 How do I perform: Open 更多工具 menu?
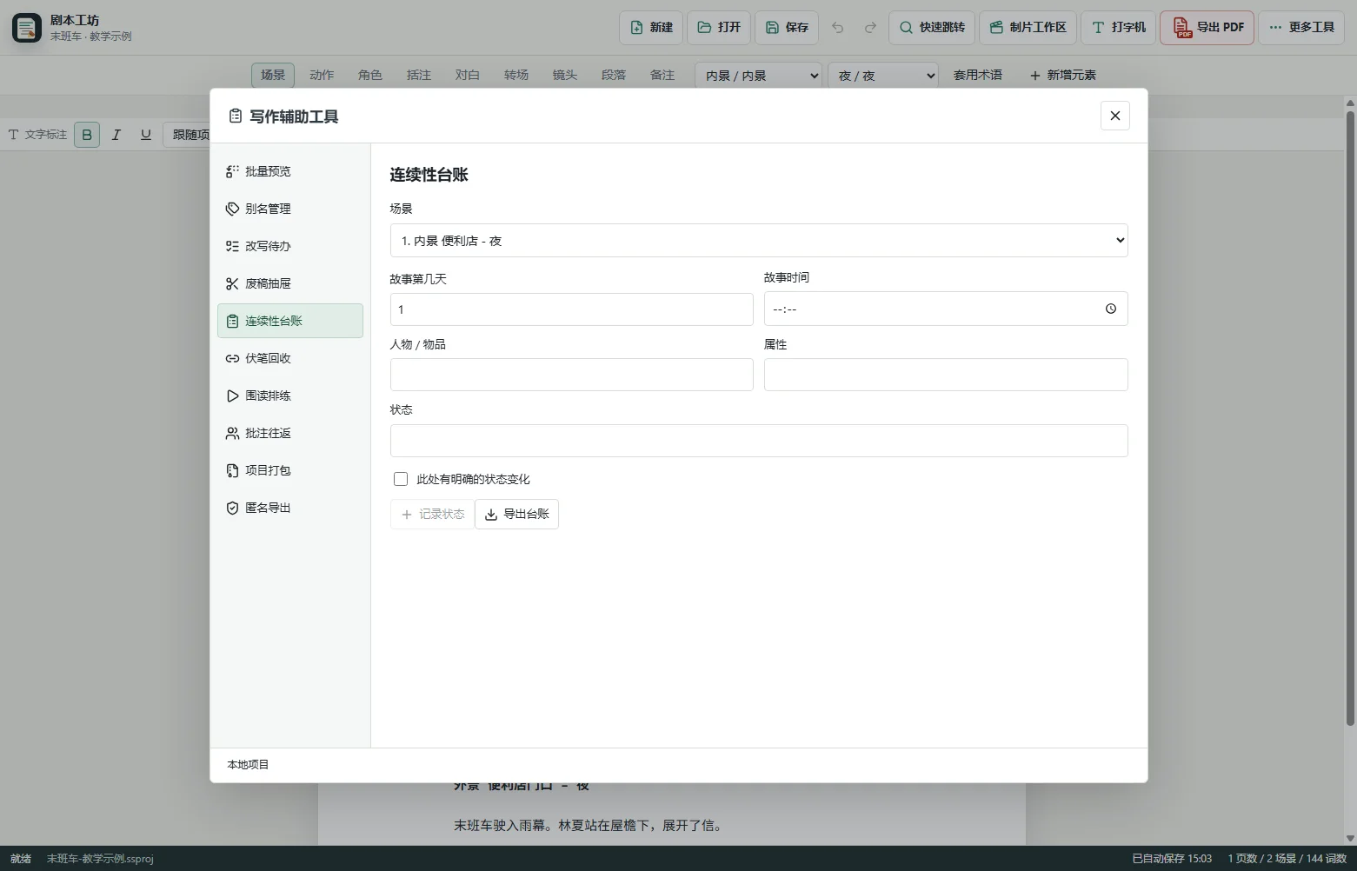pyautogui.click(x=1301, y=28)
